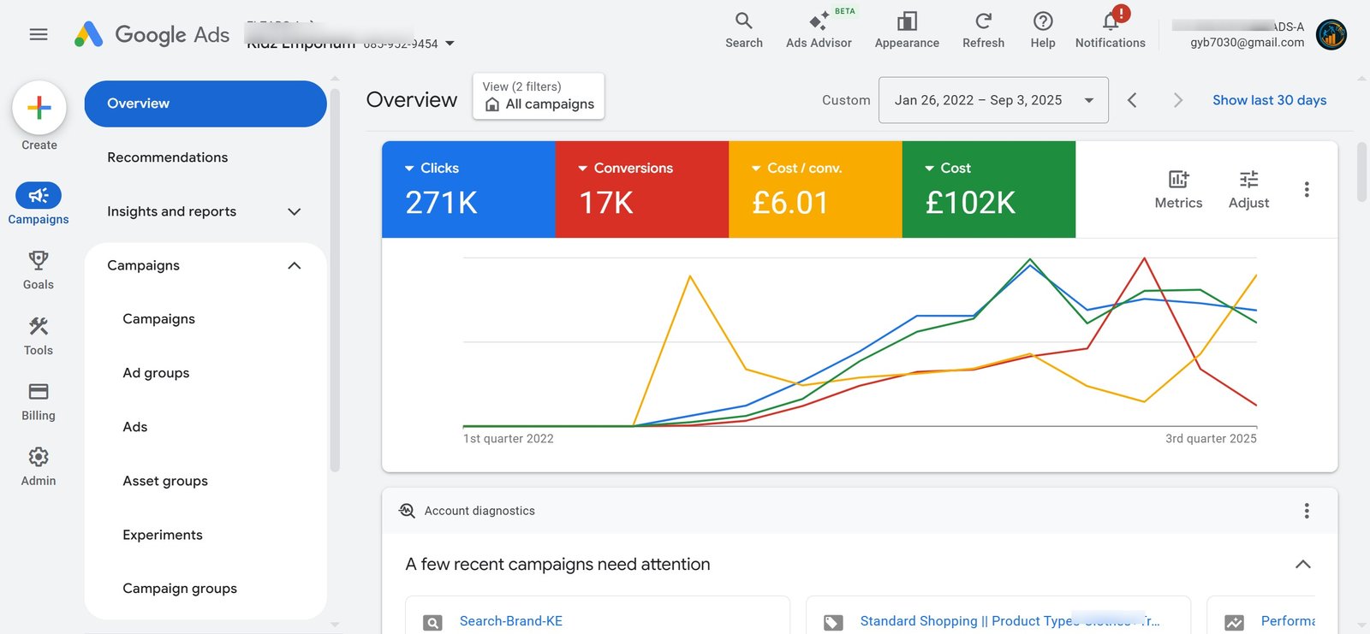This screenshot has width=1370, height=634.
Task: Click the Create plus button
Action: point(39,108)
